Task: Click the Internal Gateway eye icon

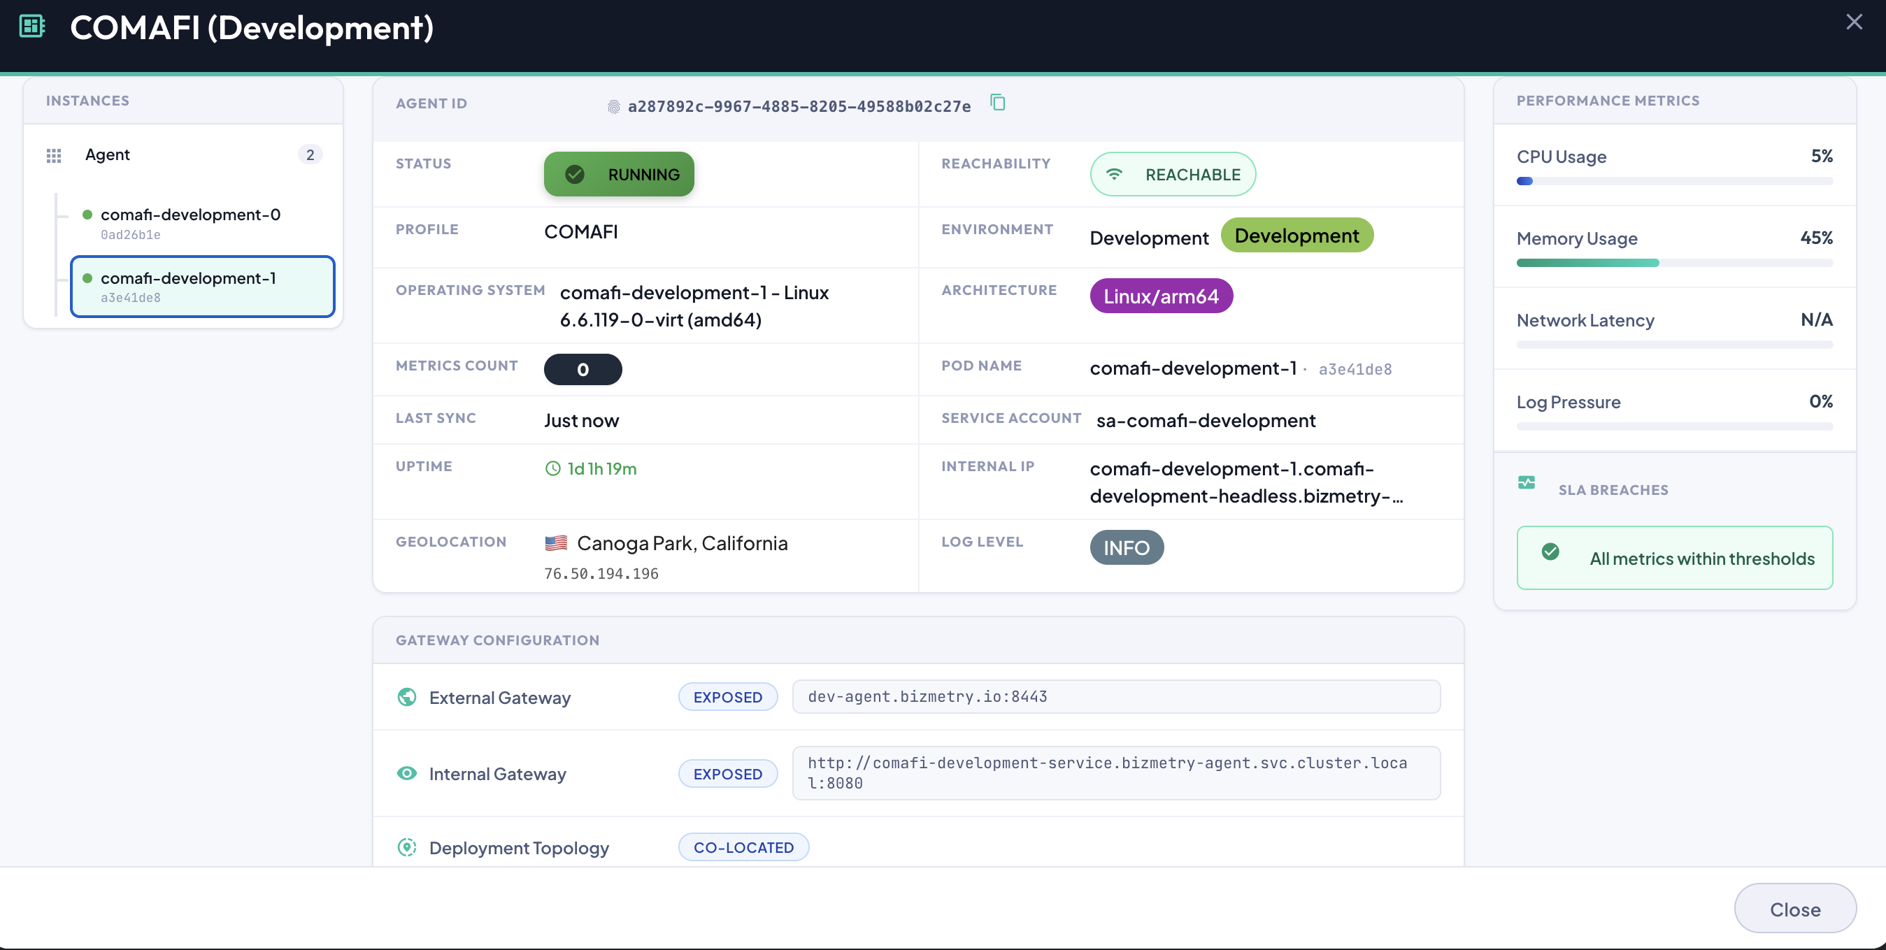Action: coord(407,773)
